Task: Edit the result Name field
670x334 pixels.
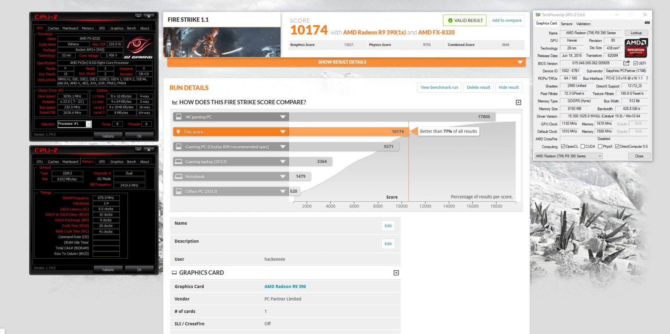Action: (x=388, y=226)
